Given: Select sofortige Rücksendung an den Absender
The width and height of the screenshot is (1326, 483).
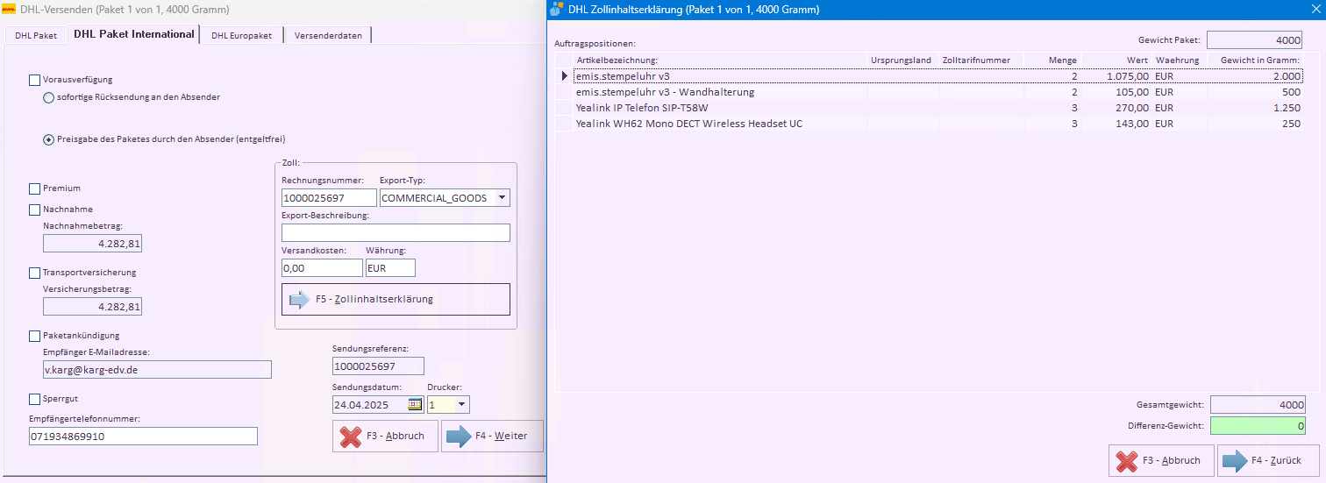Looking at the screenshot, I should tap(49, 97).
